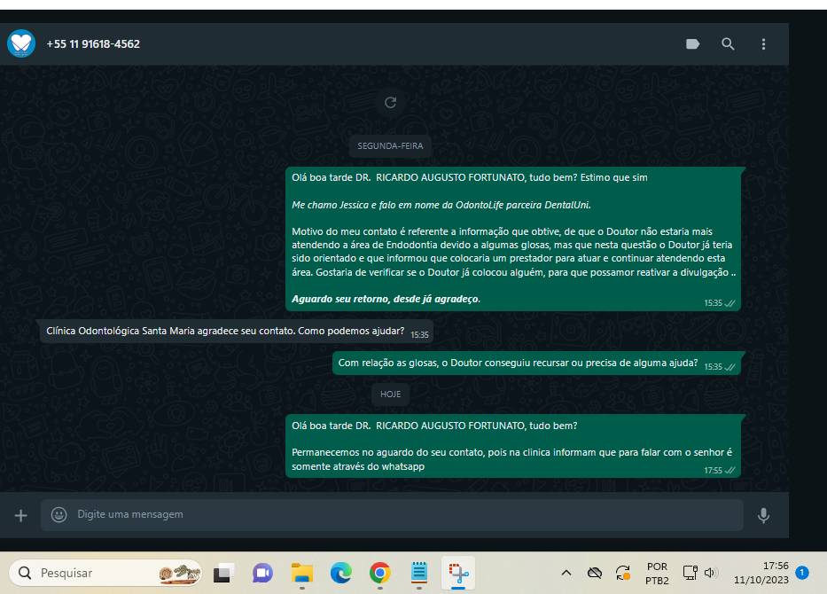Click the 'Aguardo seu retorno' bold line
The height and width of the screenshot is (594, 827).
386,299
